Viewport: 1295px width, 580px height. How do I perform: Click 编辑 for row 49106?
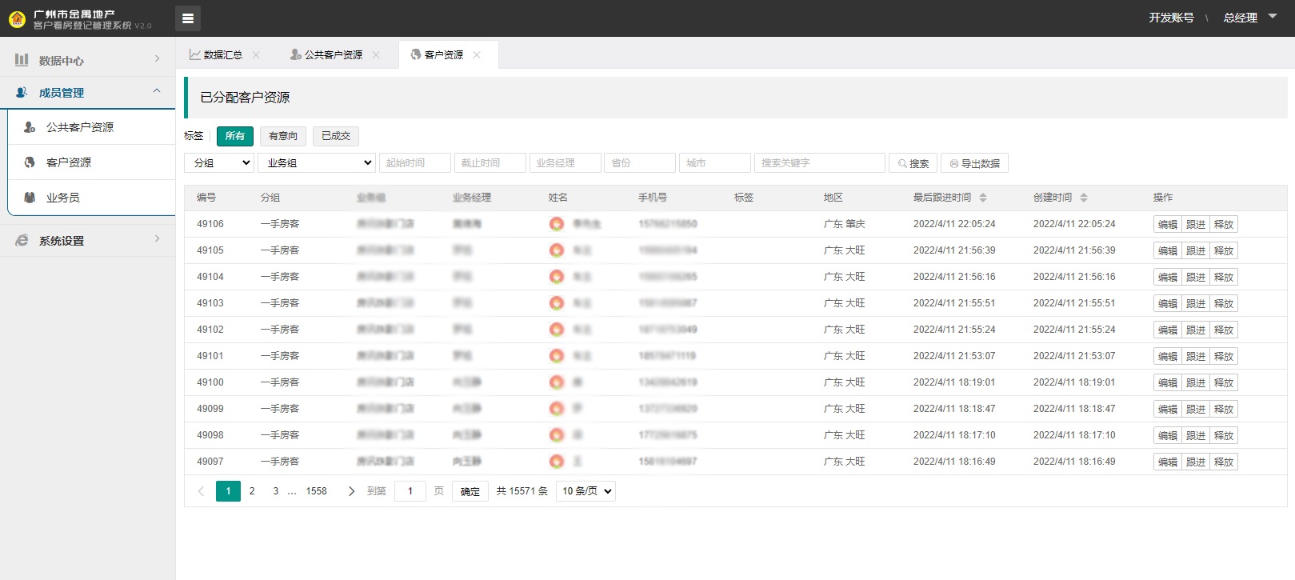(x=1168, y=225)
